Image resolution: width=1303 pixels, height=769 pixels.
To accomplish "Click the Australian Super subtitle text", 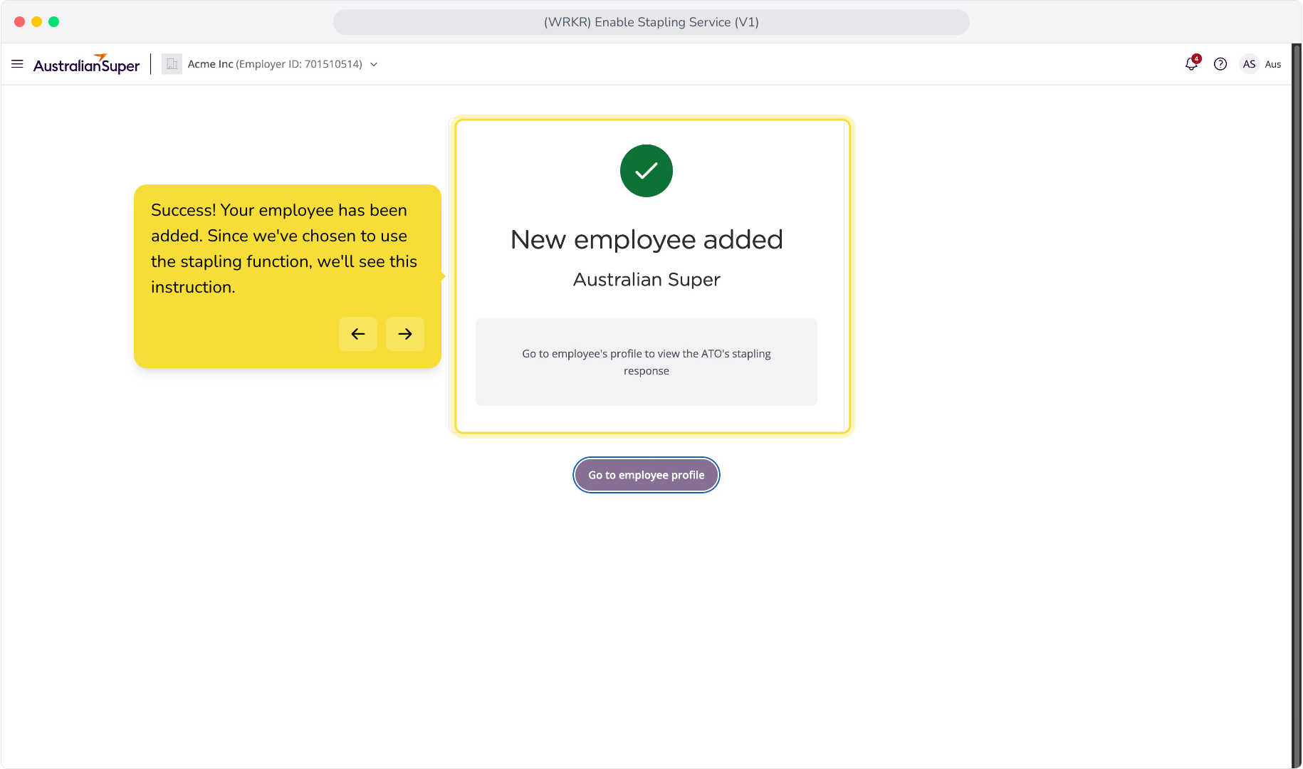I will [647, 280].
